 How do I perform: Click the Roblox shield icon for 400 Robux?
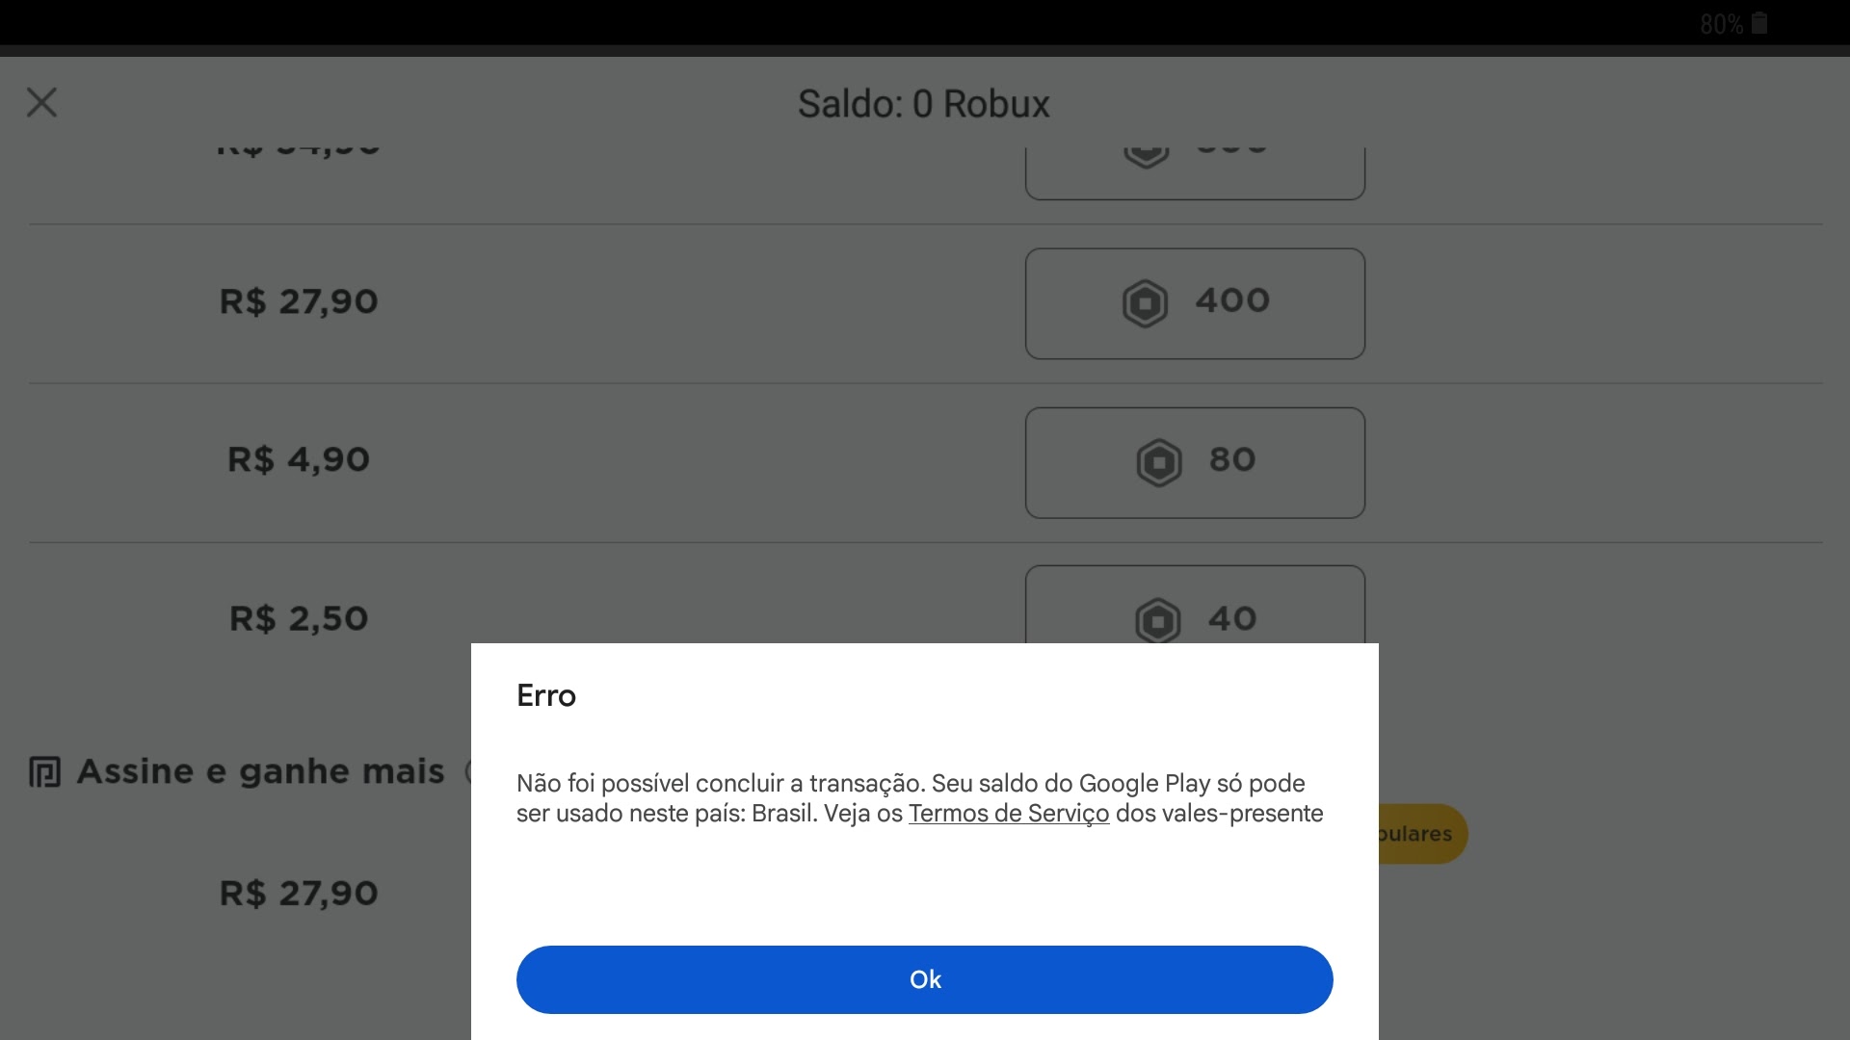tap(1144, 301)
